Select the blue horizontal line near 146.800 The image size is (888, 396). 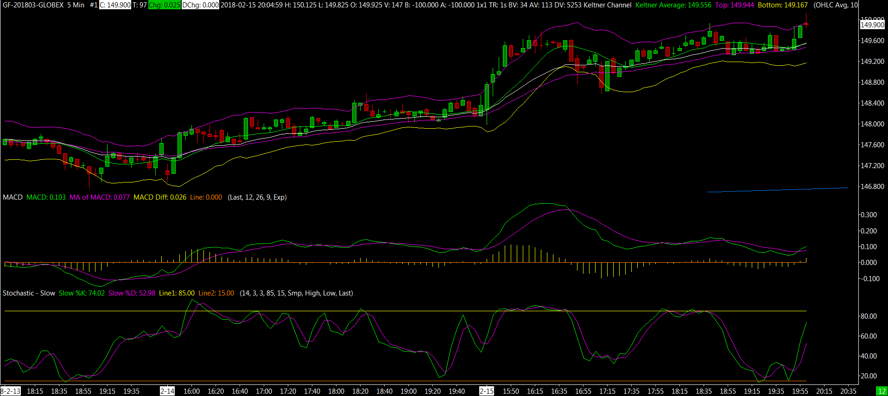(x=777, y=189)
